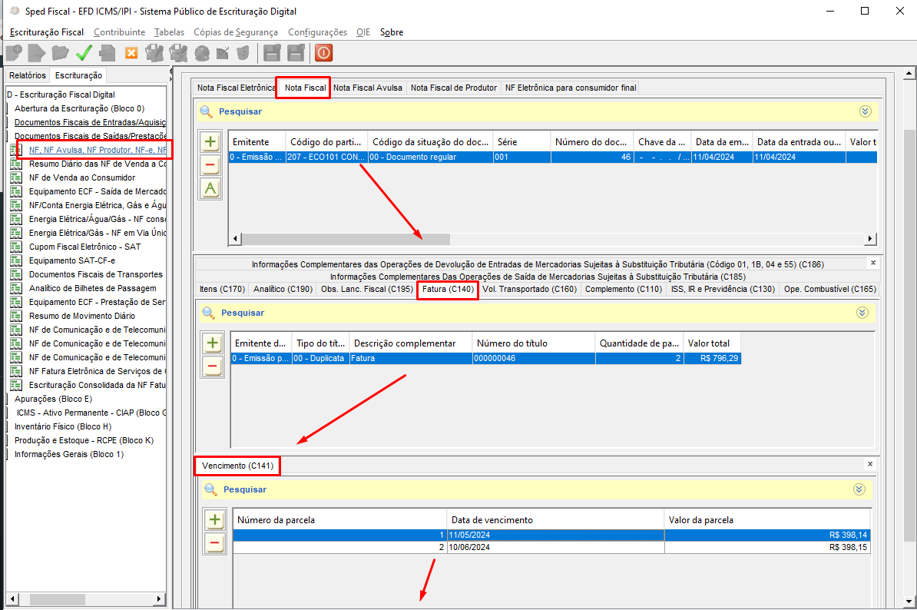Select the Cupom Fiscal Eletrônico - SAT item
The width and height of the screenshot is (917, 610).
84,247
